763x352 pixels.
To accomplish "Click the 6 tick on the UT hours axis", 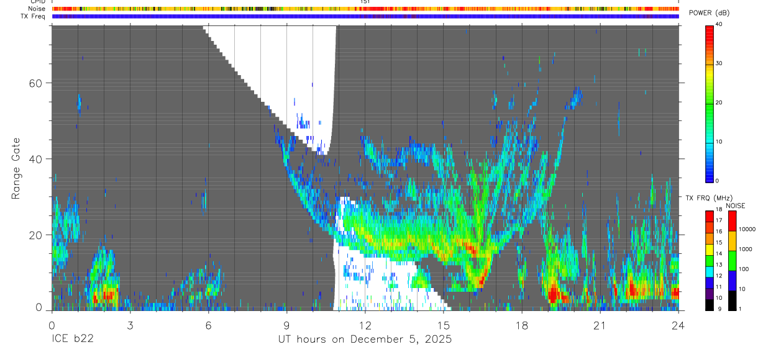I will click(x=208, y=325).
